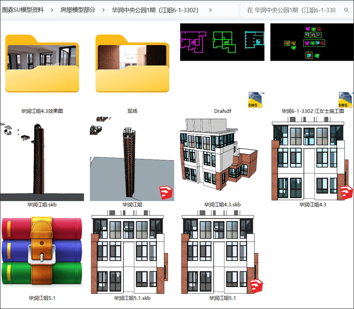Navigate to 图森SU模型资料 breadcrumb
The height and width of the screenshot is (309, 354).
(x=23, y=10)
